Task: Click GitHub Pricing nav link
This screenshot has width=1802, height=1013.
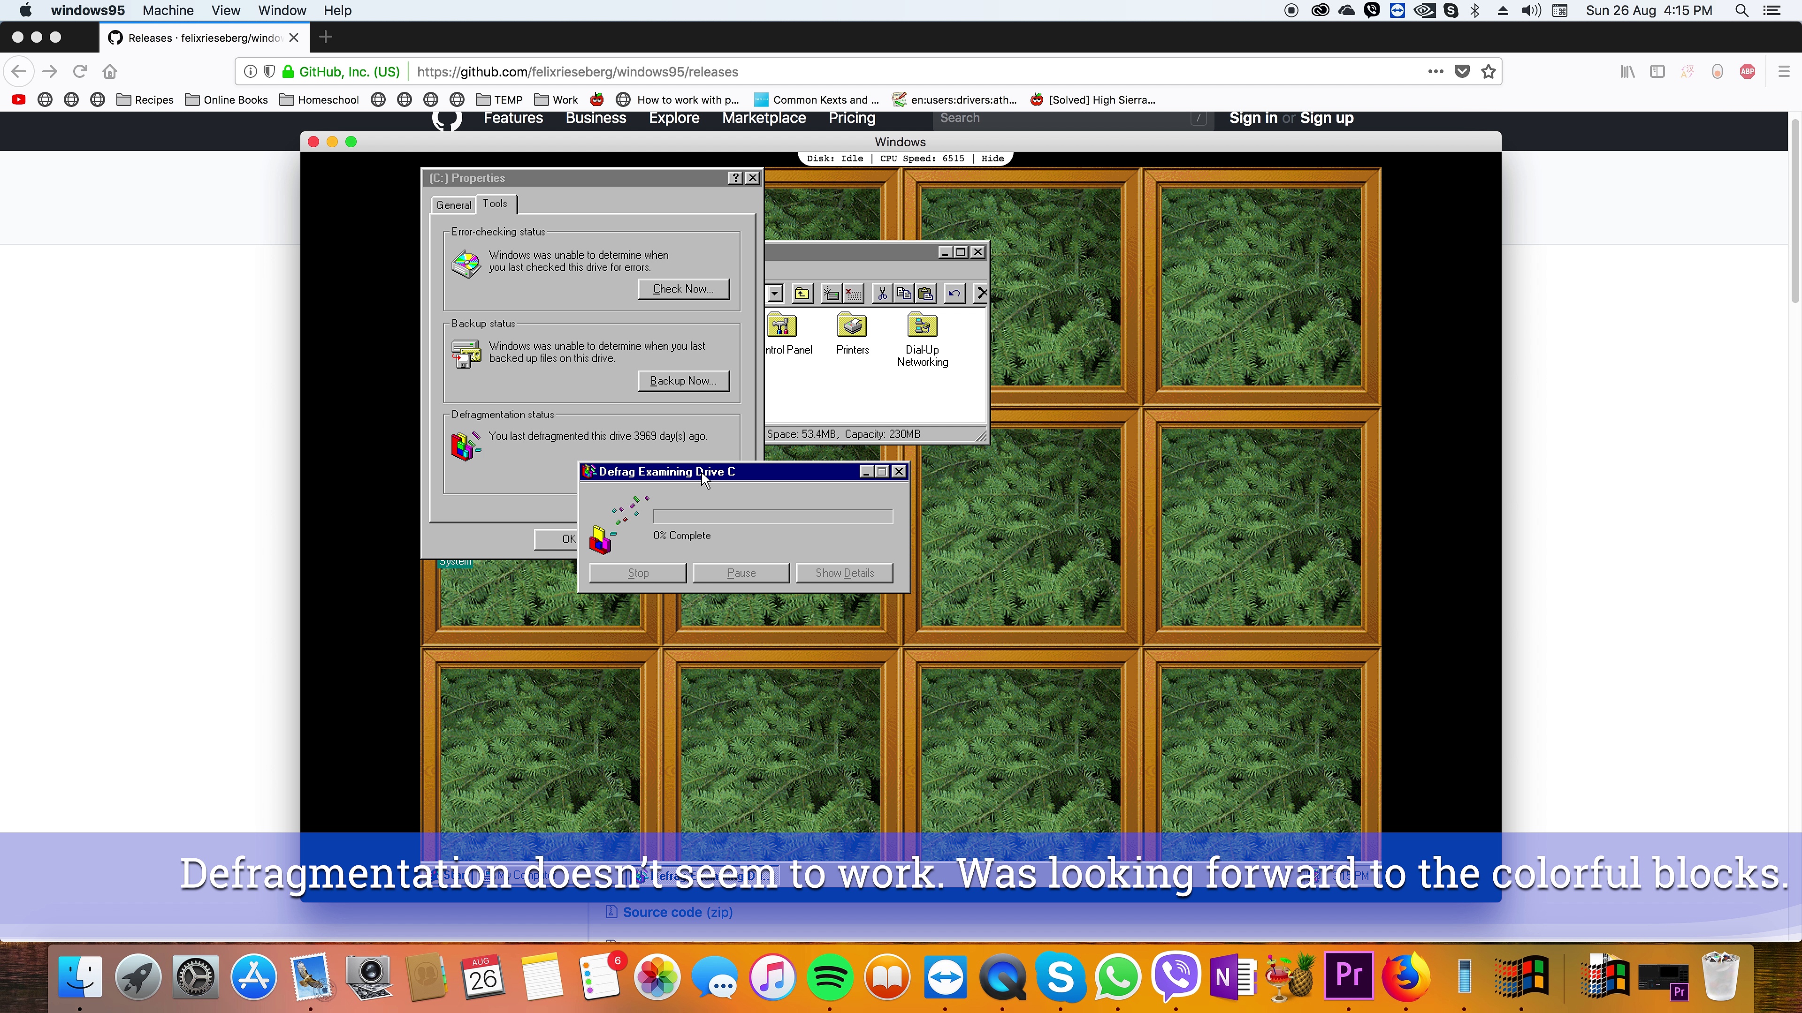Action: click(851, 118)
